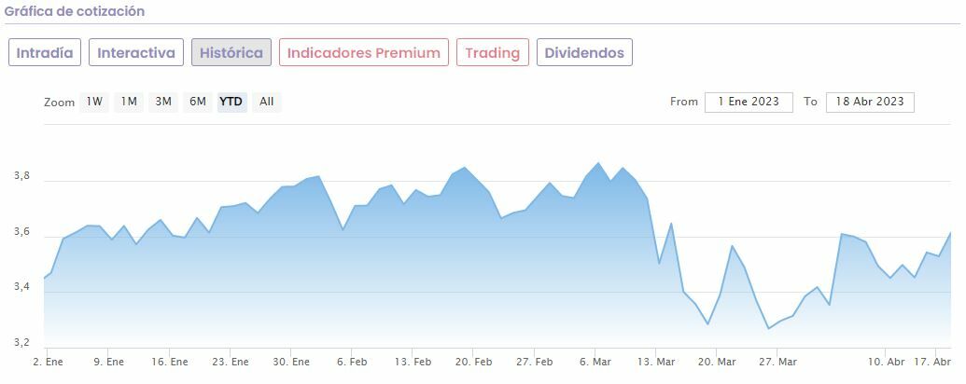This screenshot has height=384, width=966.
Task: Click the 13. Mar label on x-axis
Action: tap(657, 362)
